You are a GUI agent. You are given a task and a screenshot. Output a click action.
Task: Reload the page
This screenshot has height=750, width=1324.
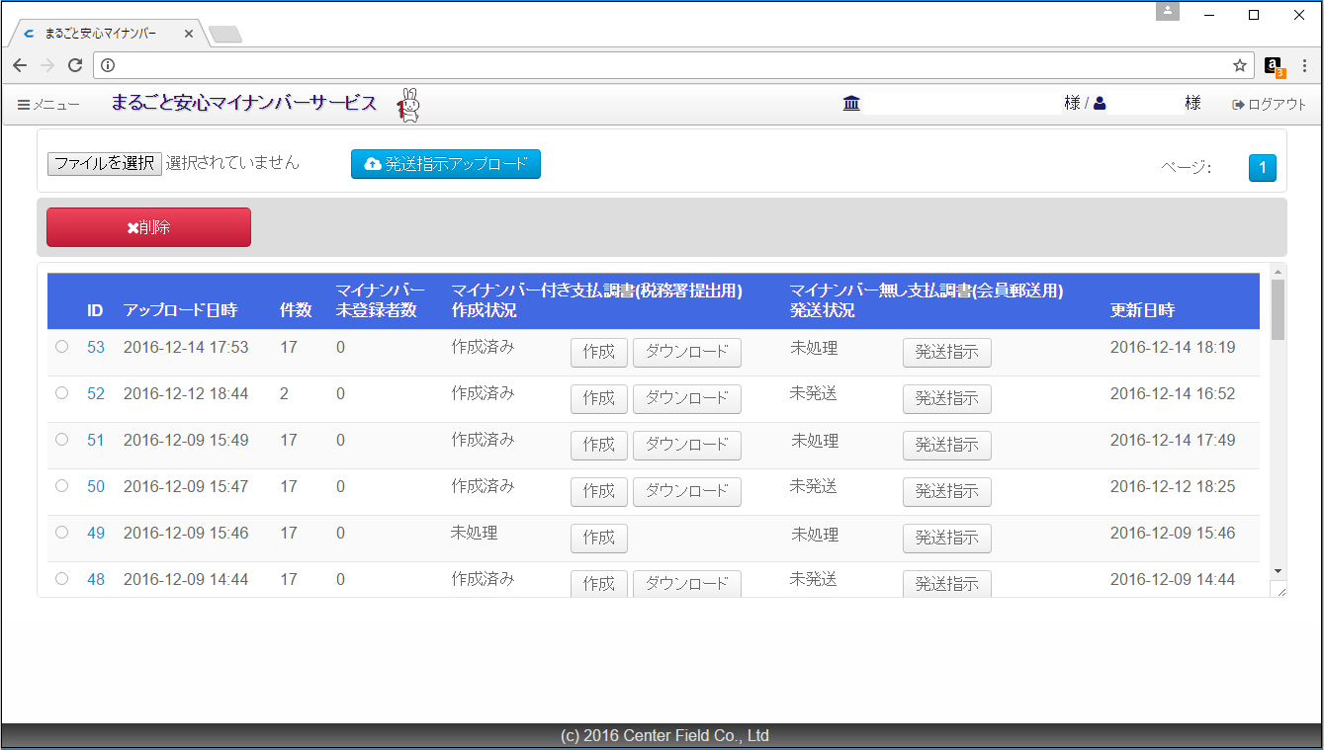[x=75, y=65]
